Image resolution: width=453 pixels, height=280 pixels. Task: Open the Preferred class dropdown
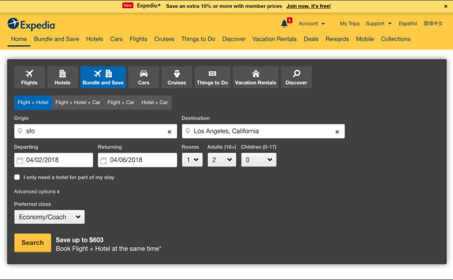pos(49,217)
